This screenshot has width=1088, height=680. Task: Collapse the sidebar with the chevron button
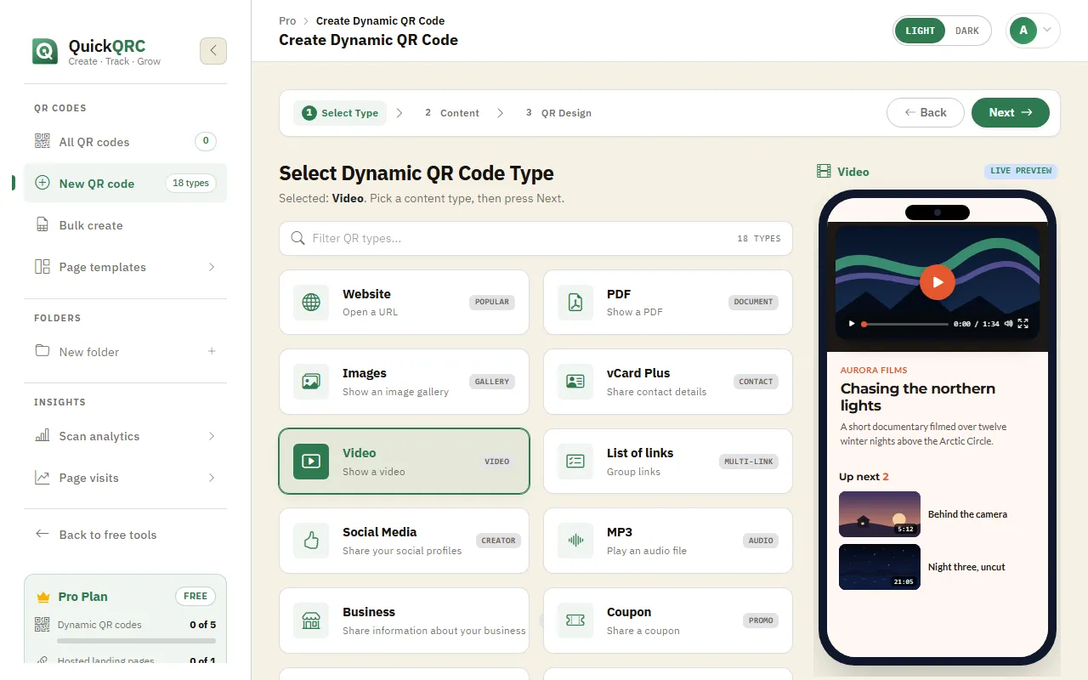pyautogui.click(x=213, y=51)
